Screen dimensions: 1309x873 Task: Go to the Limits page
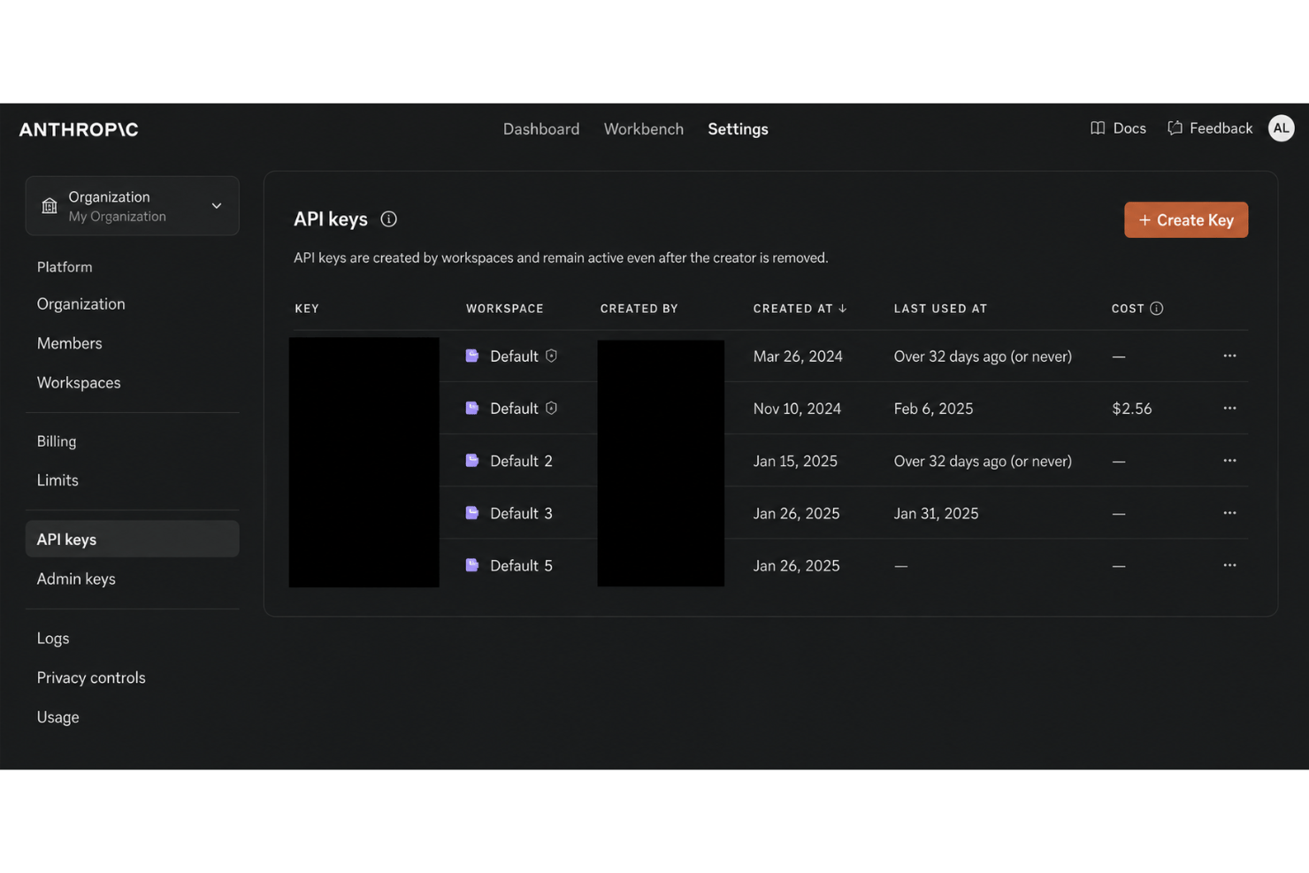click(57, 480)
